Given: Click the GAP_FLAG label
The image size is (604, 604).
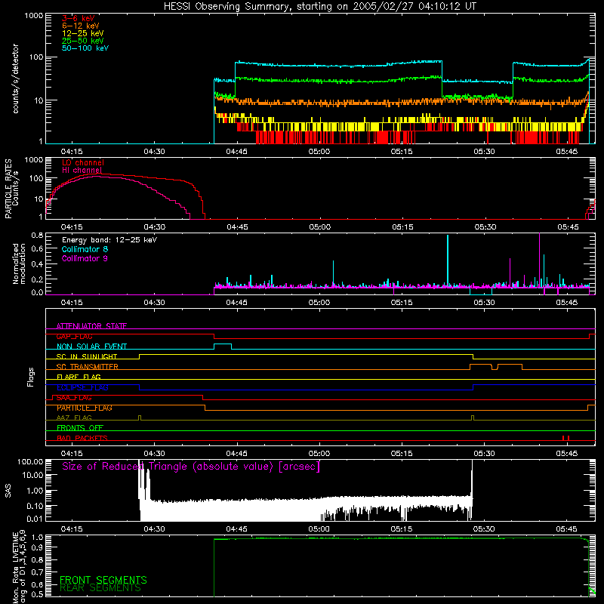Looking at the screenshot, I should click(x=74, y=336).
